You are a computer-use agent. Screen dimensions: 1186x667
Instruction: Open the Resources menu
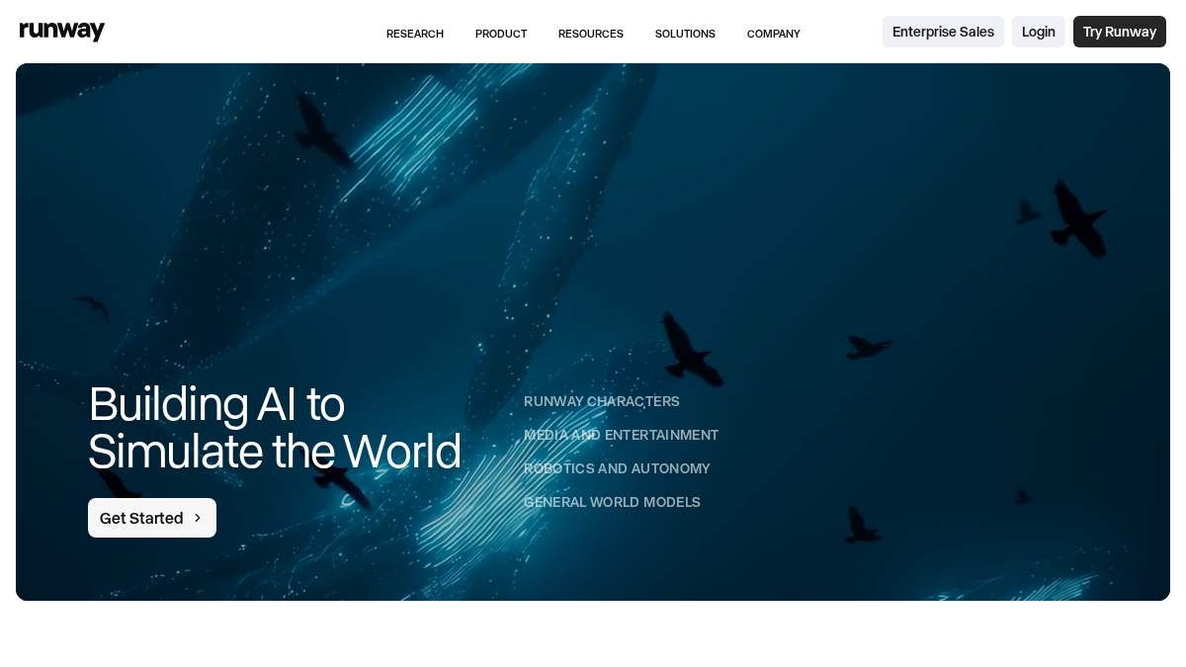pos(591,34)
